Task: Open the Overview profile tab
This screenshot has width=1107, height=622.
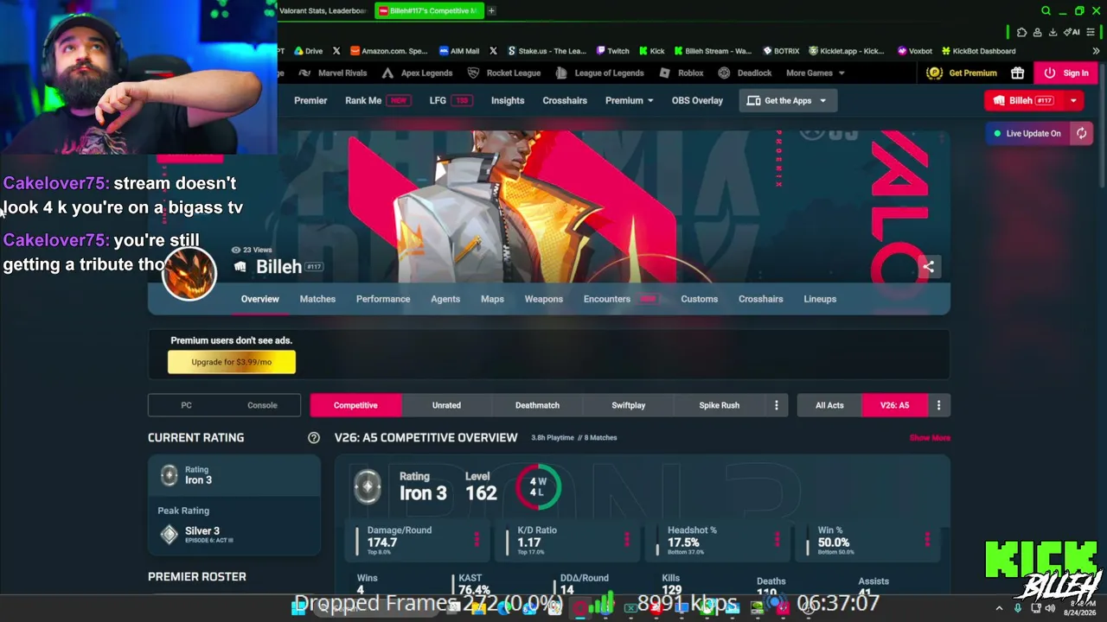Action: (x=260, y=299)
